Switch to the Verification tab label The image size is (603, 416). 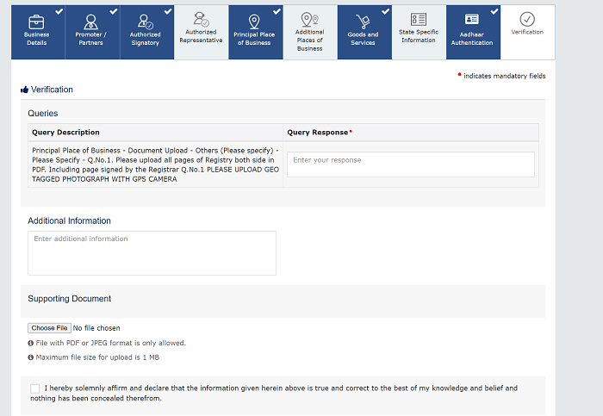click(527, 33)
